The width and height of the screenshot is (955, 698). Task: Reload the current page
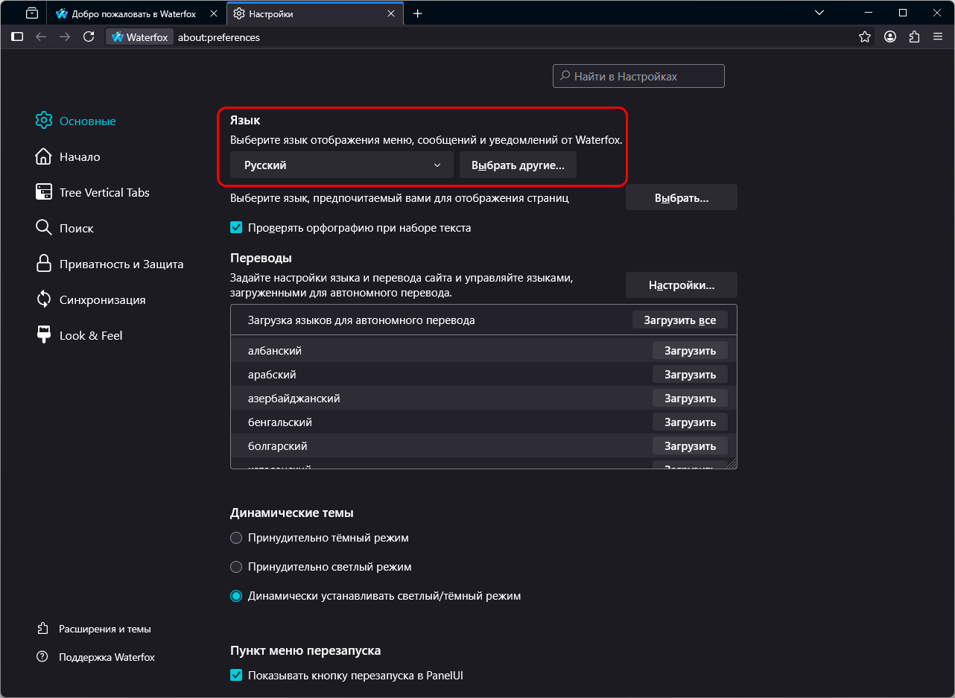pos(89,37)
